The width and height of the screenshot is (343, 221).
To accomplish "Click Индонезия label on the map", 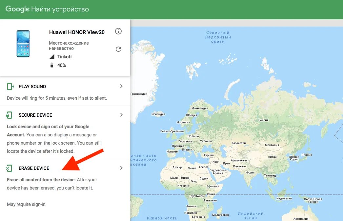I will [284, 198].
